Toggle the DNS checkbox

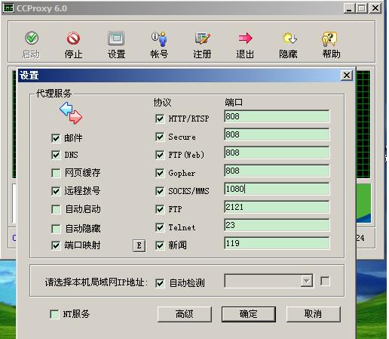(x=56, y=155)
